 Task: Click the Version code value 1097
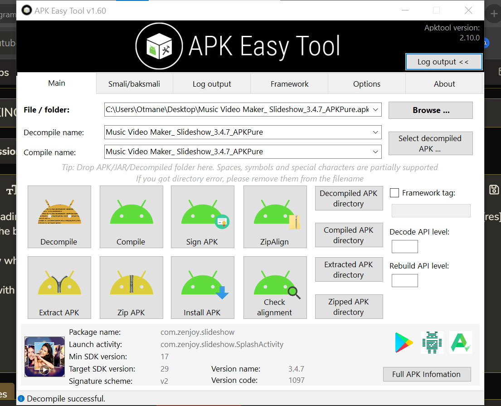(297, 380)
